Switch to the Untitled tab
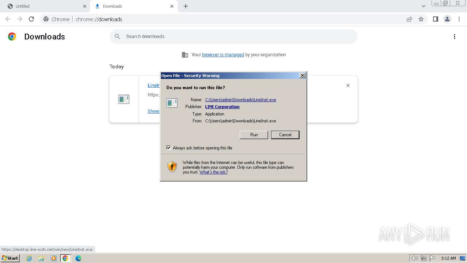Screen dimensions: 467x263 click(x=44, y=6)
